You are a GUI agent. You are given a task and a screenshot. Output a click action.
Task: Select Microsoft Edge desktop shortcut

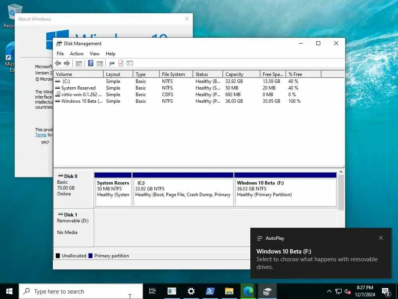[10, 57]
